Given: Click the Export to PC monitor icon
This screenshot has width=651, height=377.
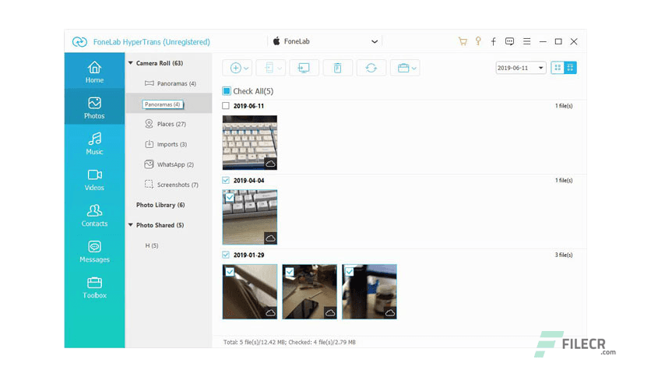Looking at the screenshot, I should [304, 68].
